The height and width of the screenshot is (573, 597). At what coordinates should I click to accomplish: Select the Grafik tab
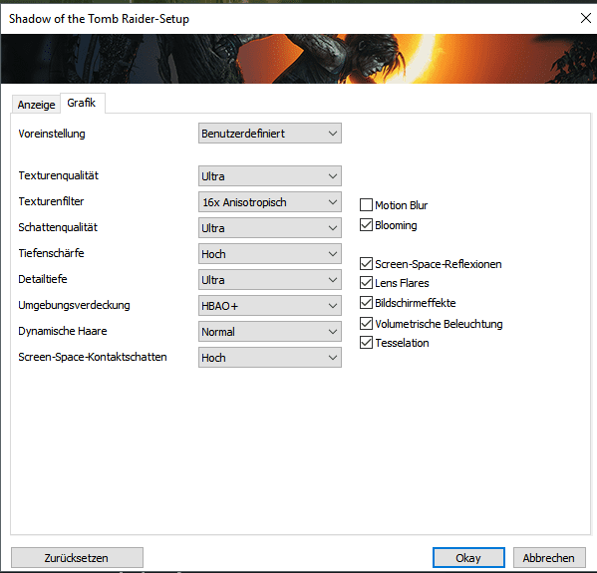(82, 103)
